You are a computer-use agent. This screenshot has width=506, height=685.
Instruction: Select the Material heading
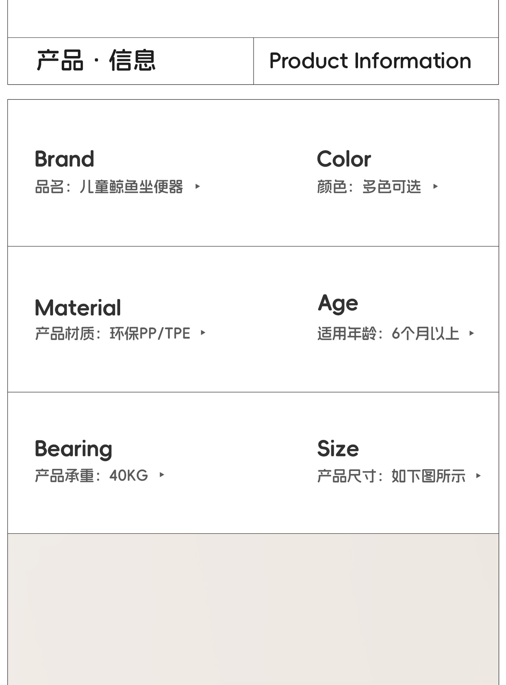pyautogui.click(x=78, y=308)
